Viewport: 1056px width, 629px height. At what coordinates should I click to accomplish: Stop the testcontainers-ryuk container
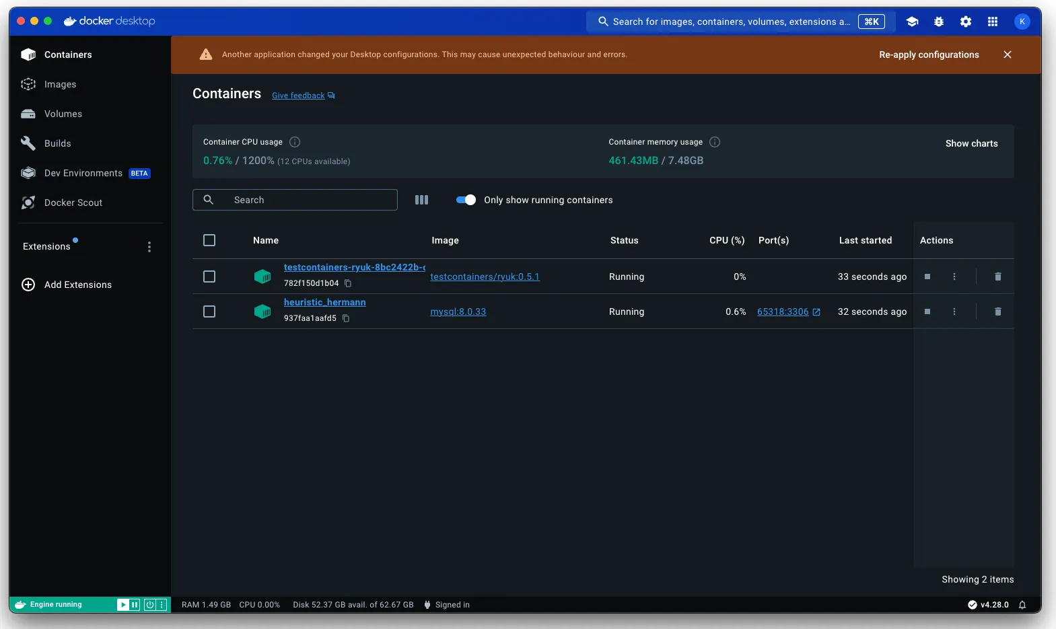(927, 276)
